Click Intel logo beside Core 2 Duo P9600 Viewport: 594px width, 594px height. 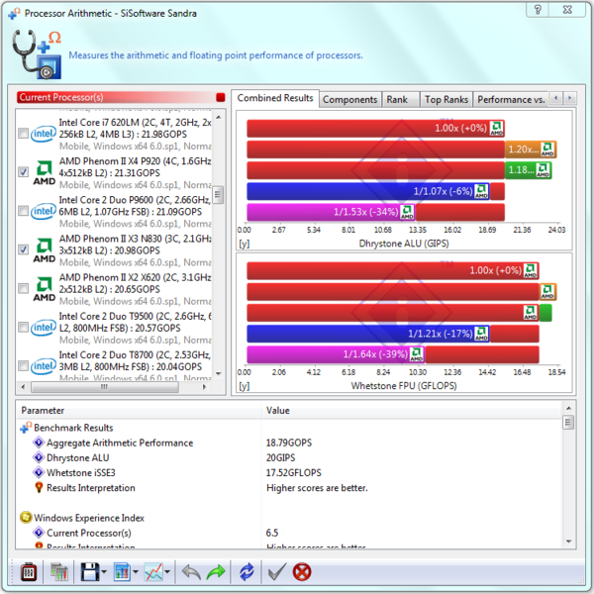(43, 211)
